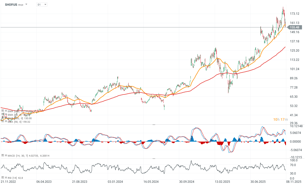Image resolution: width=305 pixels, height=186 pixels.
Task: Click the 30.06.2025 date label
Action: coord(258,182)
